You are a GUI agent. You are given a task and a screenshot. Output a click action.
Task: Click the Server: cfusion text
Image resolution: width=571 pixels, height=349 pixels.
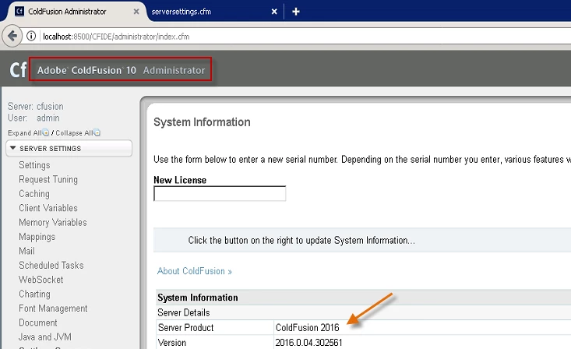point(36,107)
